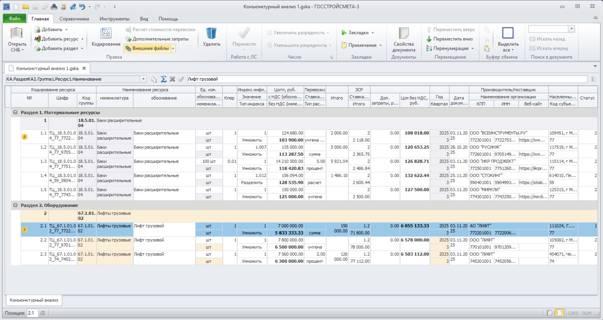The height and width of the screenshot is (320, 603).
Task: Click the sum sigma icon in formula bar
Action: click(163, 79)
